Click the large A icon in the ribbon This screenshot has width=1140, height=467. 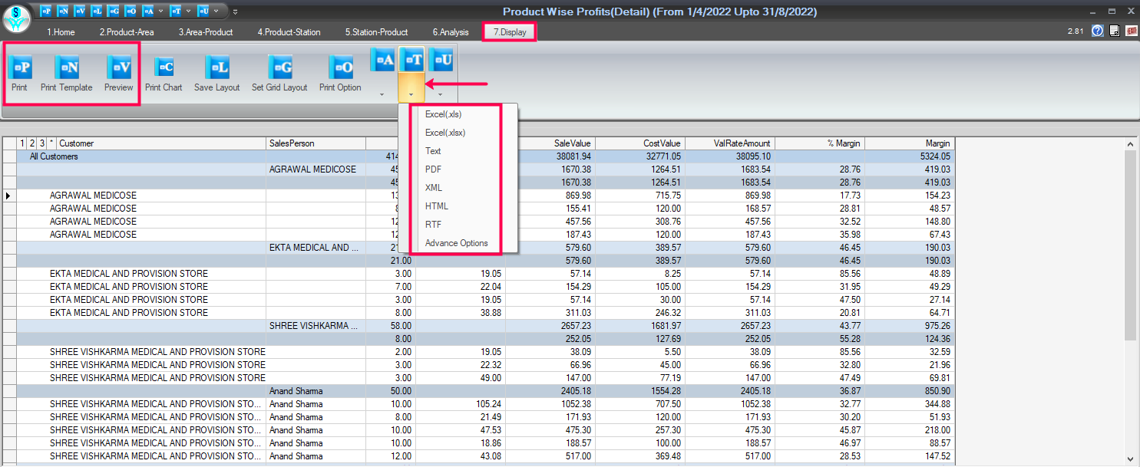(382, 59)
